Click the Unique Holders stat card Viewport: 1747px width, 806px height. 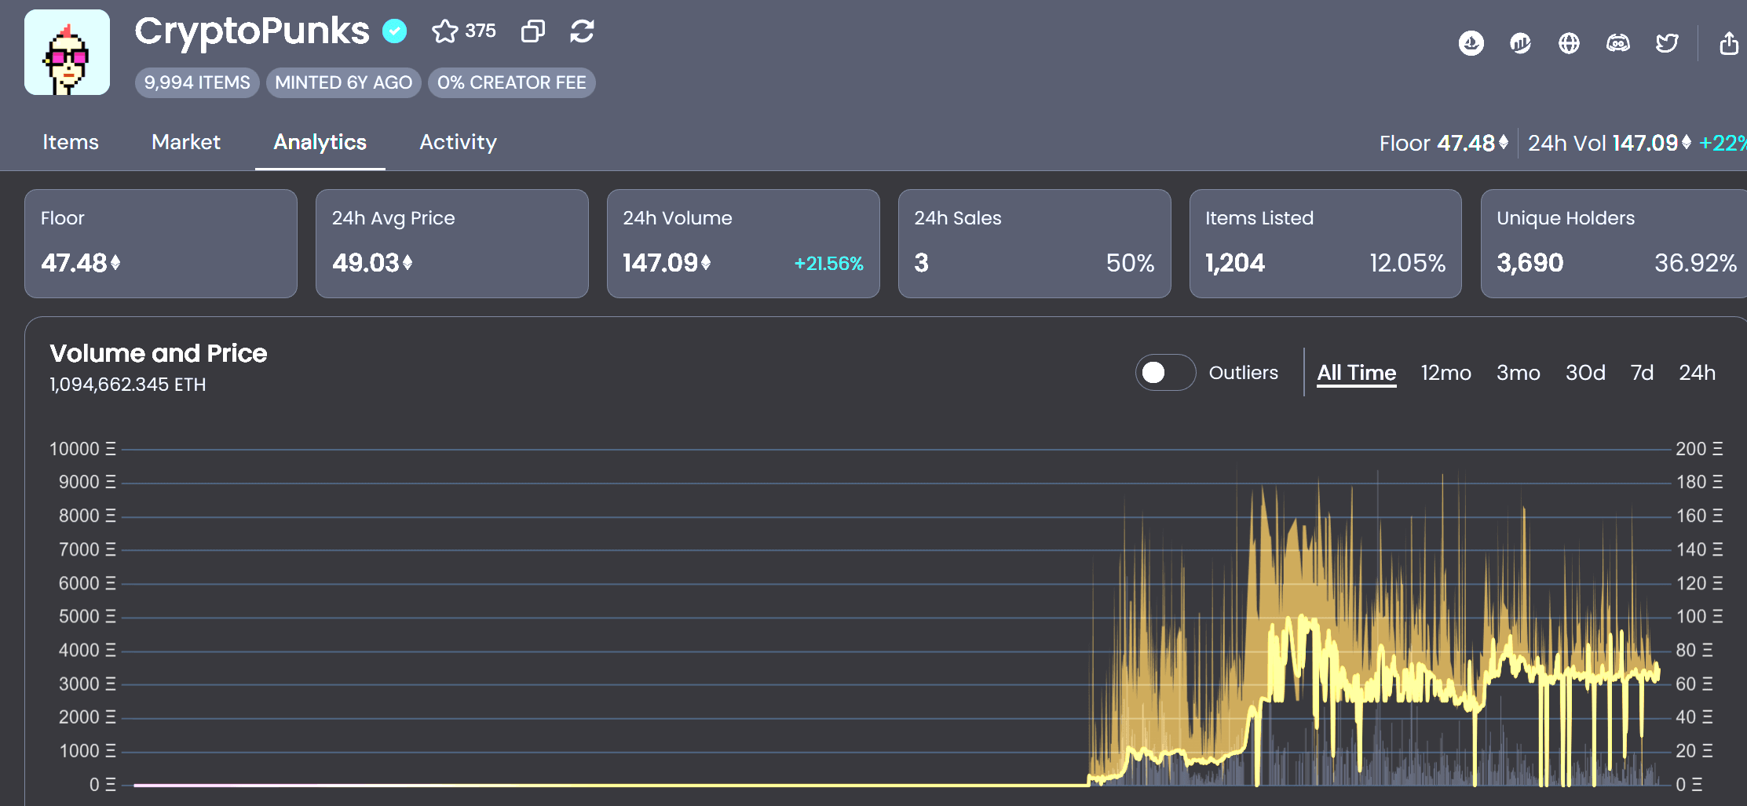coord(1614,243)
